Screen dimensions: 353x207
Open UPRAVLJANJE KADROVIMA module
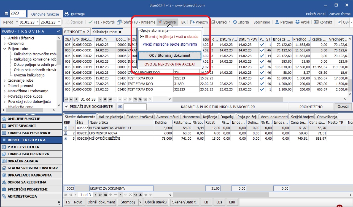31,175
